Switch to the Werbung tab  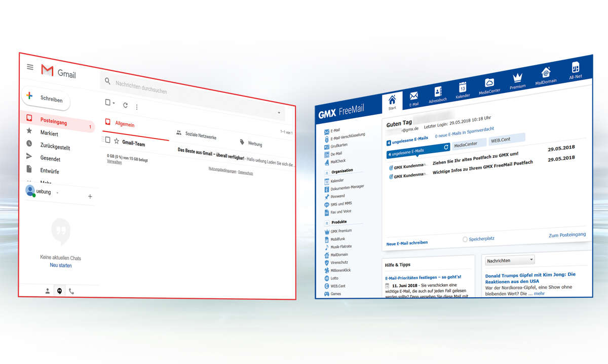[x=251, y=144]
